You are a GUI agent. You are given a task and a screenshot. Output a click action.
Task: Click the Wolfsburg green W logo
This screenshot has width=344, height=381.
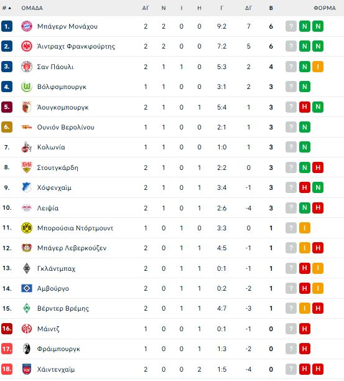click(x=27, y=87)
